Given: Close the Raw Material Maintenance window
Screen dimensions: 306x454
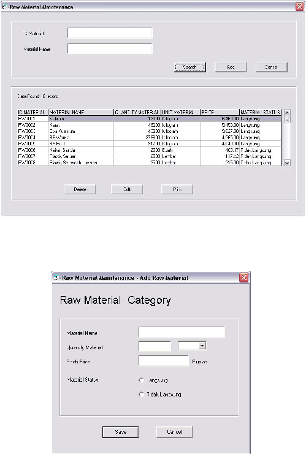Looking at the screenshot, I should point(299,7).
